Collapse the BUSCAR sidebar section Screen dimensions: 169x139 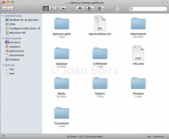(x=3, y=65)
